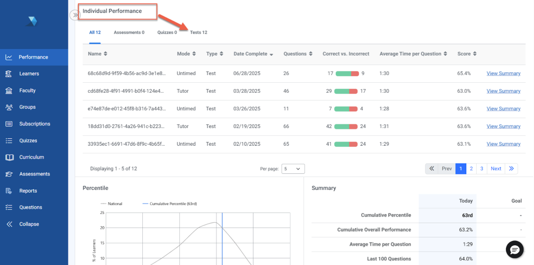Click the Questions checklist icon
Screen dimensions: 534x265
coord(9,207)
